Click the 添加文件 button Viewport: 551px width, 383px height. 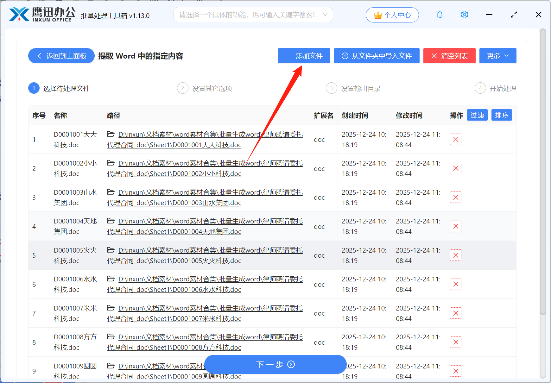(304, 56)
